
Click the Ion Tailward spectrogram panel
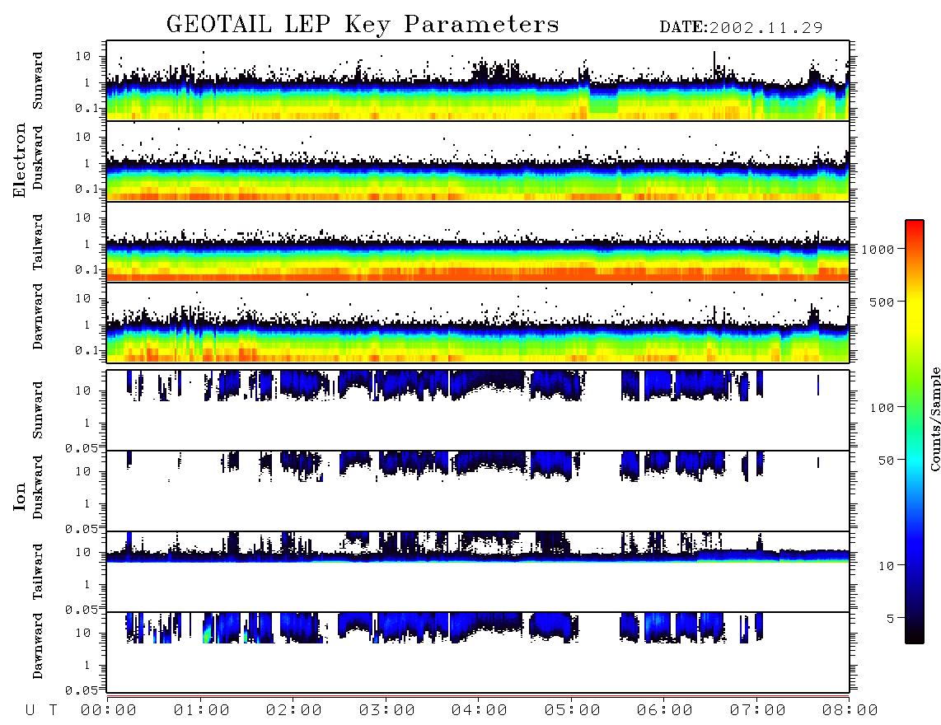pyautogui.click(x=478, y=572)
